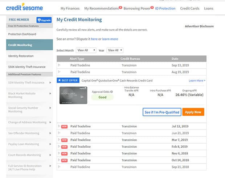This screenshot has width=225, height=178.
Task: Expand Change of Address Monitoring arrow
Action: coord(50,122)
